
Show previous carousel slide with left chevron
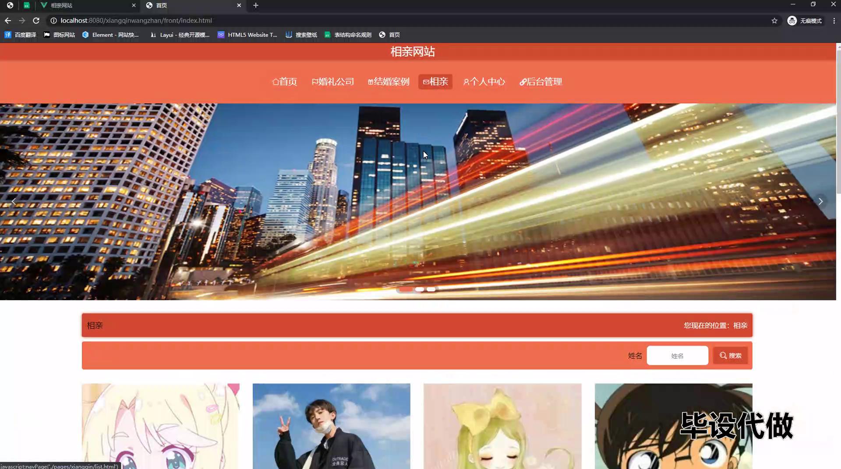point(14,201)
